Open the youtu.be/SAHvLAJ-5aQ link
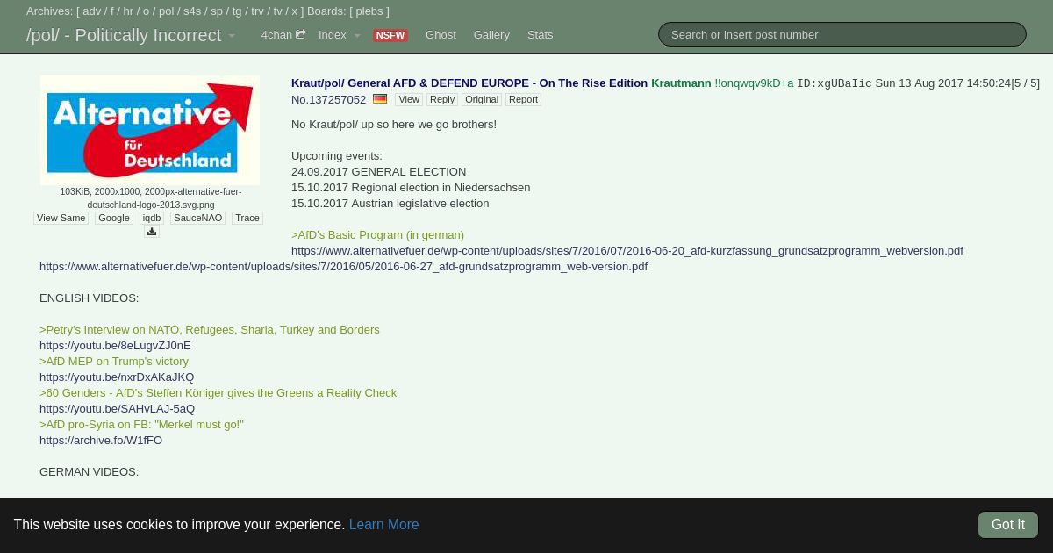This screenshot has height=553, width=1053. 117,408
